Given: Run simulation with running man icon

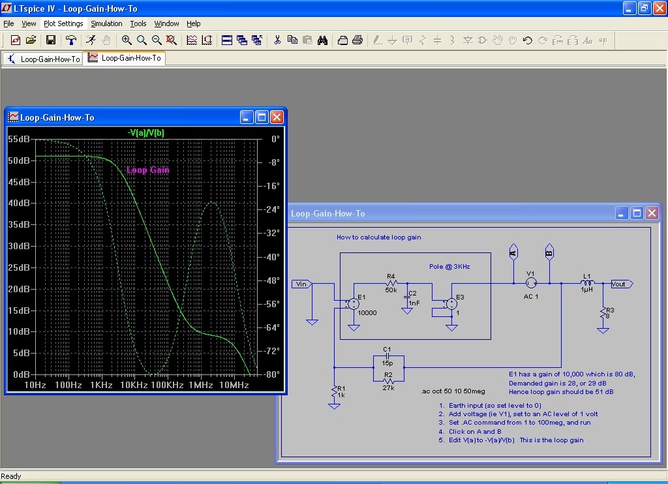Looking at the screenshot, I should [x=91, y=40].
